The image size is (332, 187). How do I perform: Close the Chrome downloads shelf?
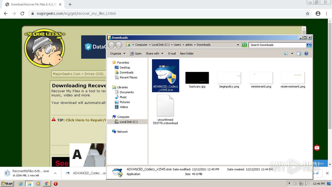pos(327,173)
